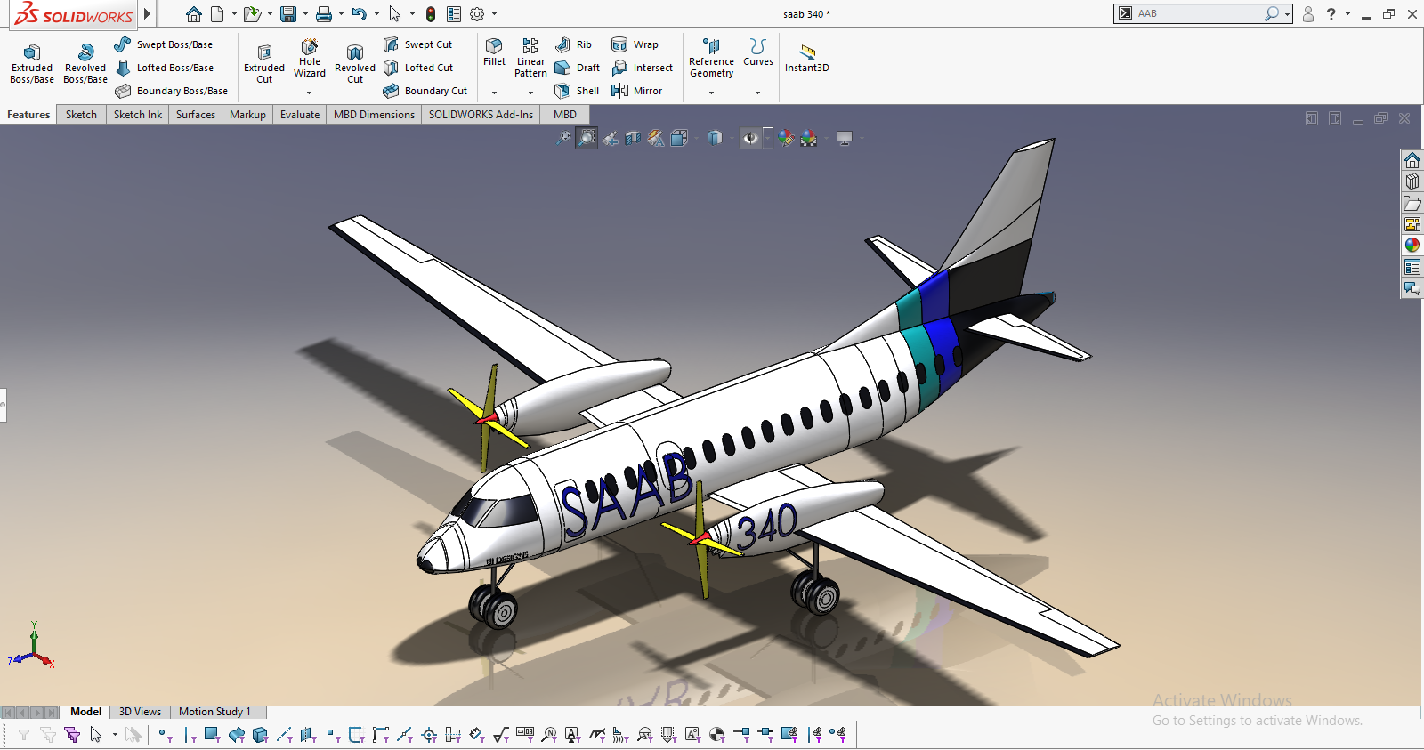Click the Previous View icon
1424x750 pixels.
pyautogui.click(x=610, y=138)
